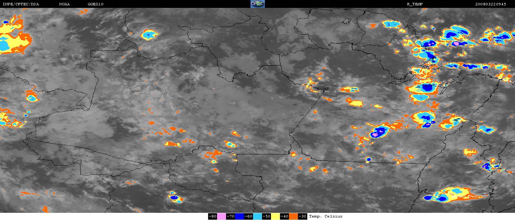The height and width of the screenshot is (220, 515).
Task: Click the -30 temperature label
Action: coord(302,216)
